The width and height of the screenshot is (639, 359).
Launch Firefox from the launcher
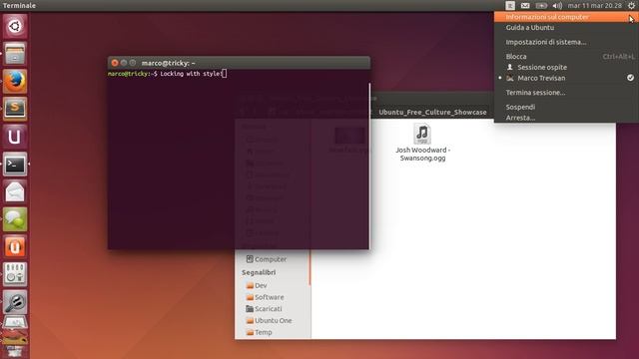click(15, 81)
